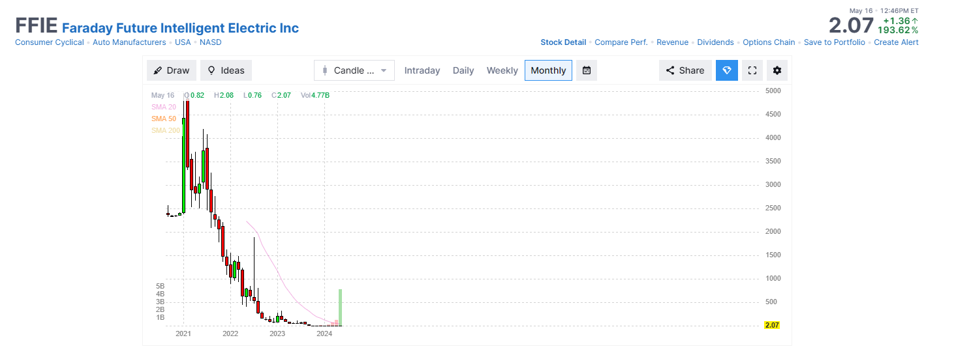Screen dimensions: 971x355
Task: Open the date range calendar icon
Action: 587,70
